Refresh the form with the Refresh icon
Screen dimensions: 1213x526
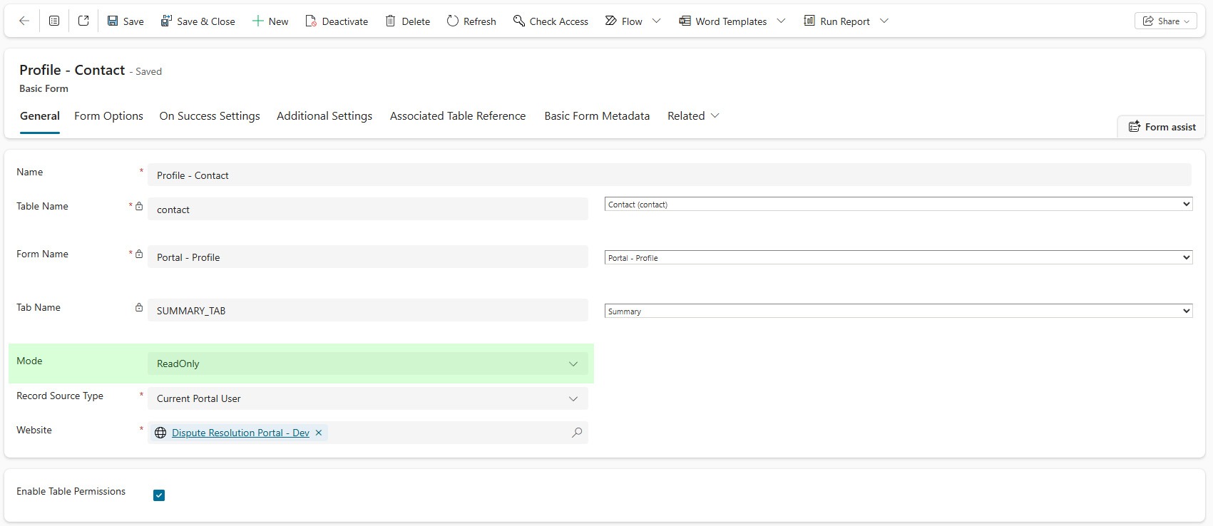coord(453,21)
